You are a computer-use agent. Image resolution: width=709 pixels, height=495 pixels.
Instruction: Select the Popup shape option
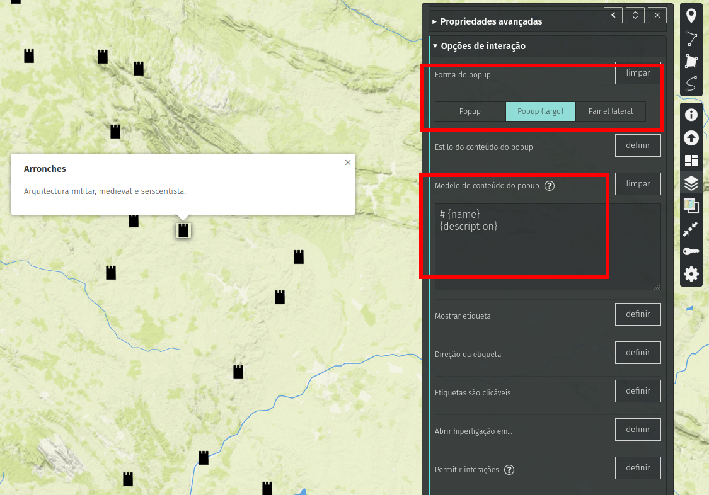470,111
